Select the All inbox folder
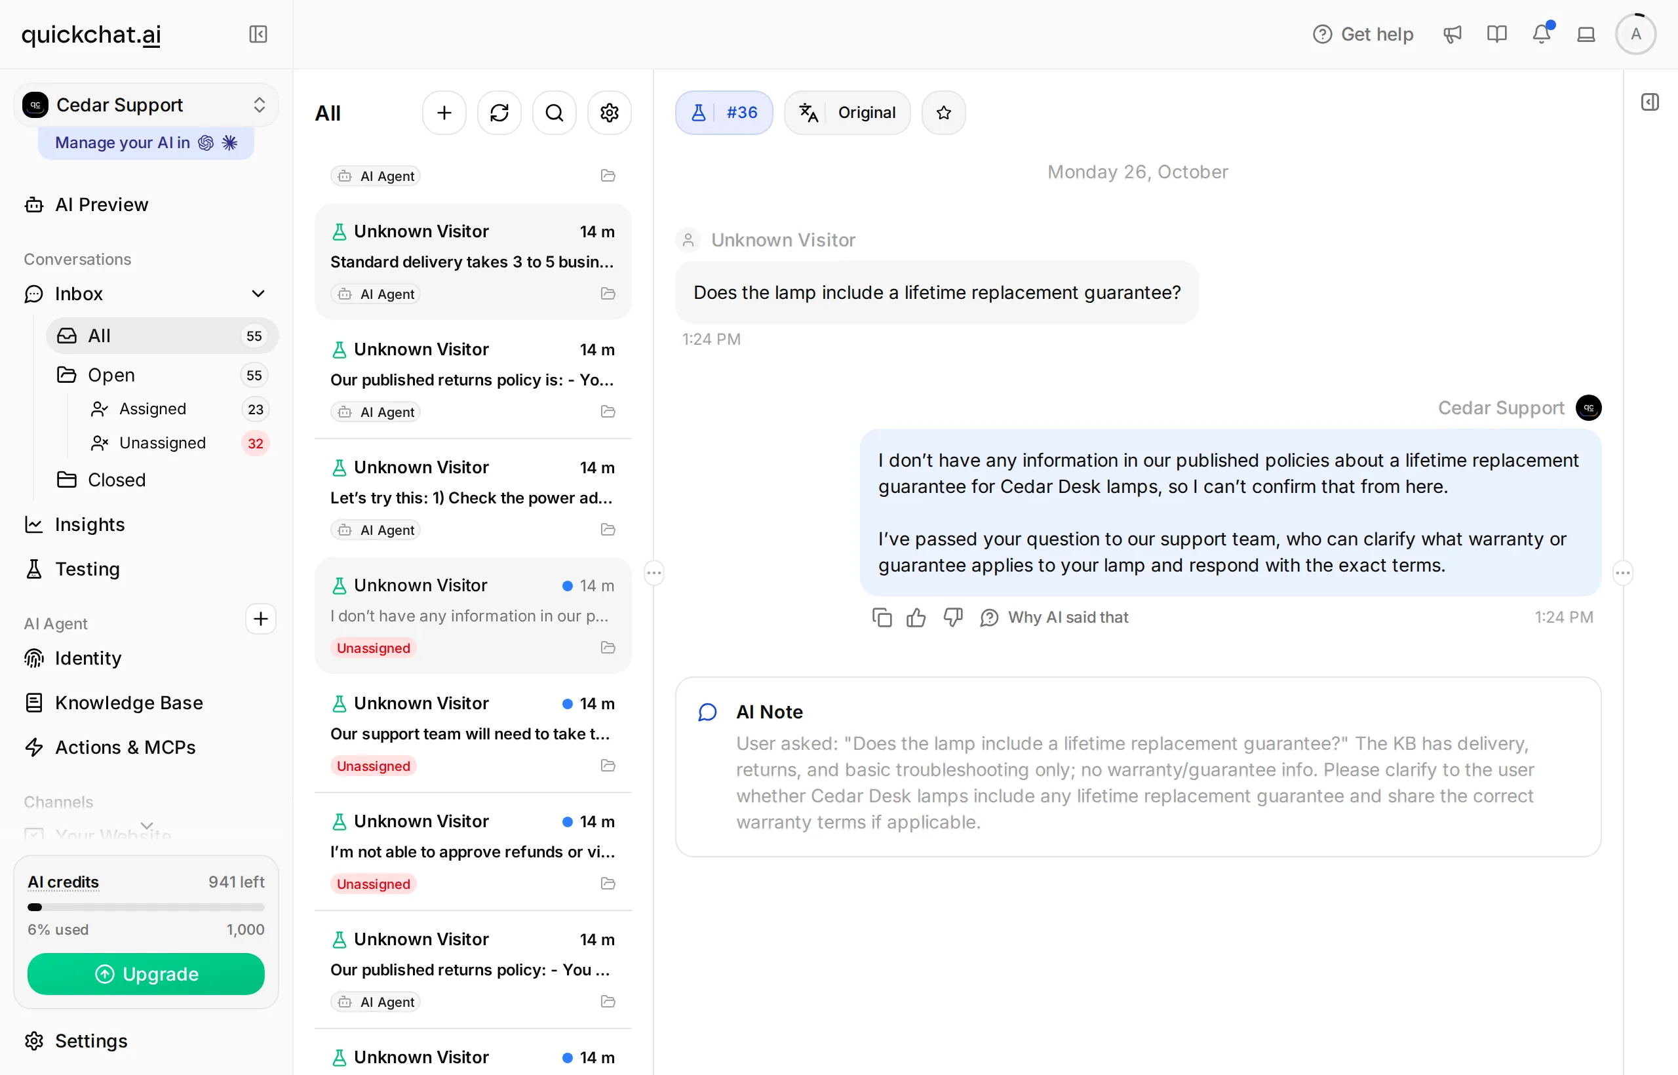The image size is (1678, 1075). pyautogui.click(x=162, y=336)
